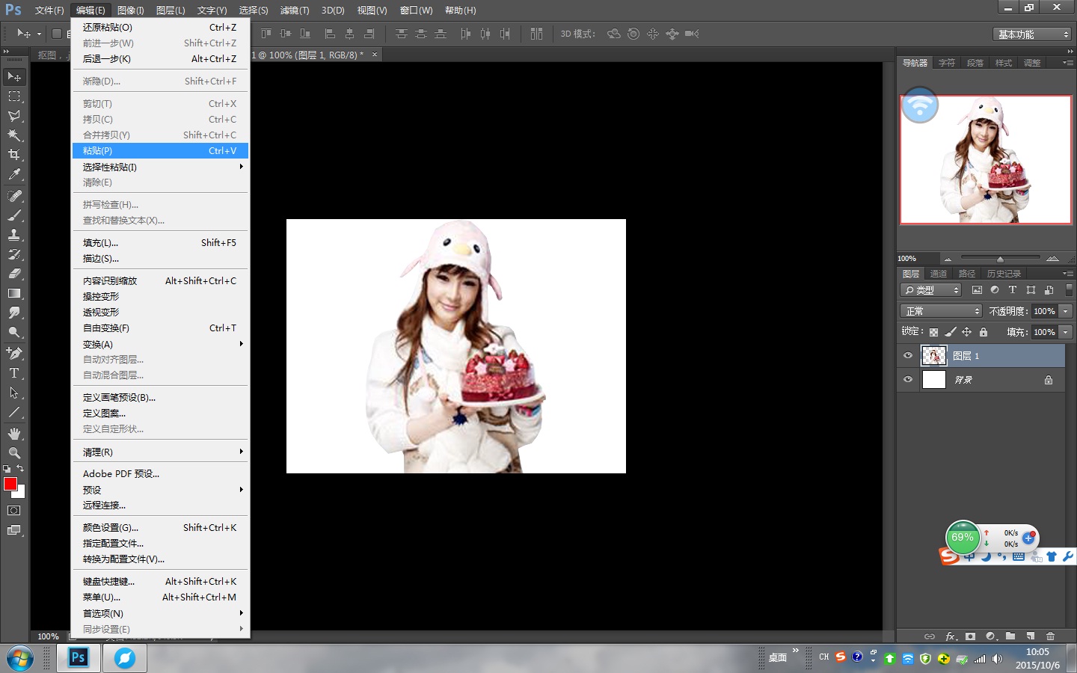
Task: Select the Gradient tool
Action: click(x=14, y=294)
